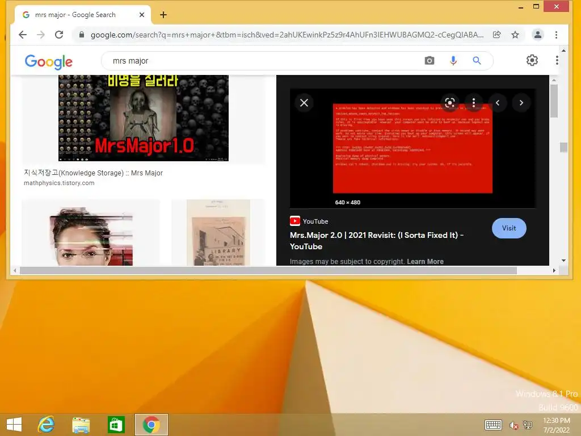Screen dimensions: 581x436
Task: Bookmark this page with the star icon
Action: [515, 35]
